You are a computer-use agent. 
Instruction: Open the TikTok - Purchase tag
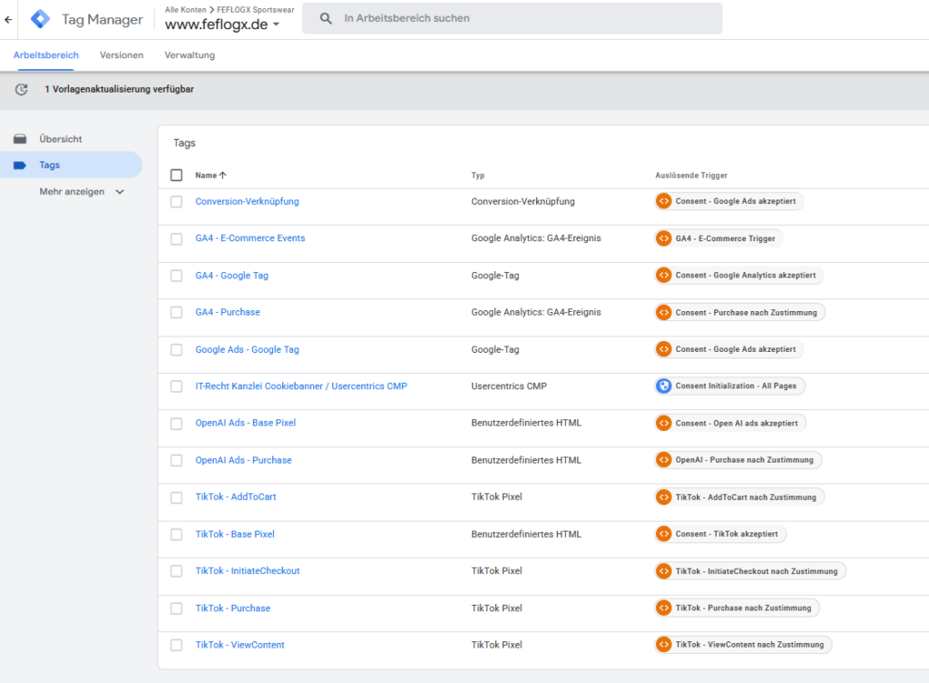233,609
